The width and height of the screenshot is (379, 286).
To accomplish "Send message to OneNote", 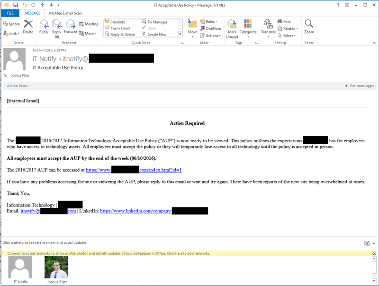I will [210, 28].
